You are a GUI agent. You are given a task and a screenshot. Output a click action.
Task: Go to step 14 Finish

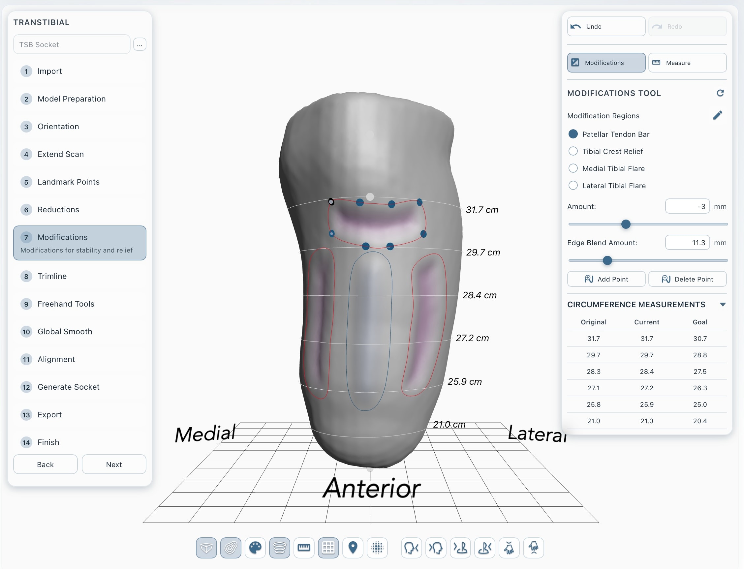(x=79, y=442)
